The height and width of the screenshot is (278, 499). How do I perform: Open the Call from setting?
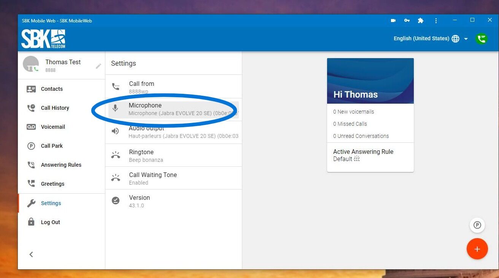tap(173, 87)
